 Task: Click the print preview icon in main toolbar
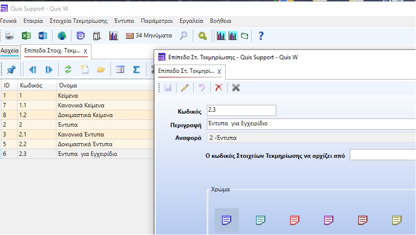(x=10, y=35)
